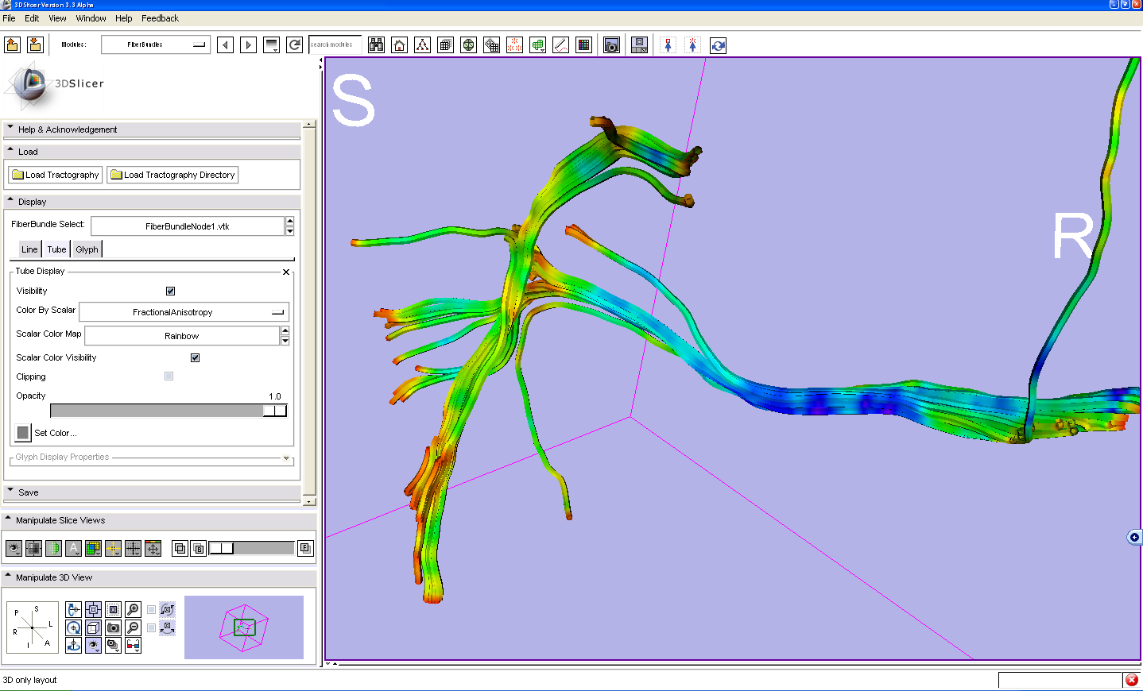Open the red-blue stereo glasses menu

133,645
